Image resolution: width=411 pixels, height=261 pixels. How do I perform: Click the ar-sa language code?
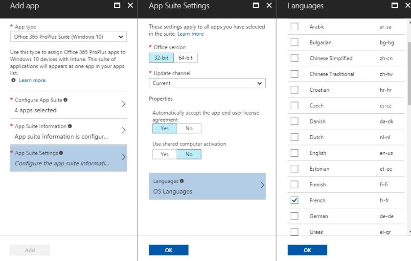point(386,27)
